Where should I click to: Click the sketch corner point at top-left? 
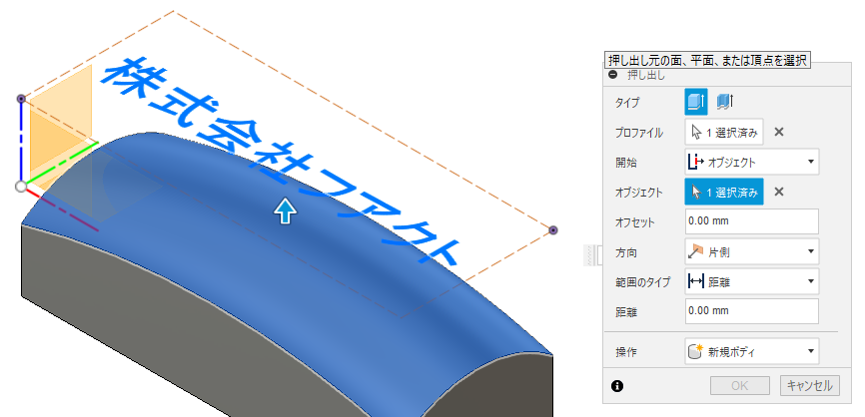[x=21, y=99]
